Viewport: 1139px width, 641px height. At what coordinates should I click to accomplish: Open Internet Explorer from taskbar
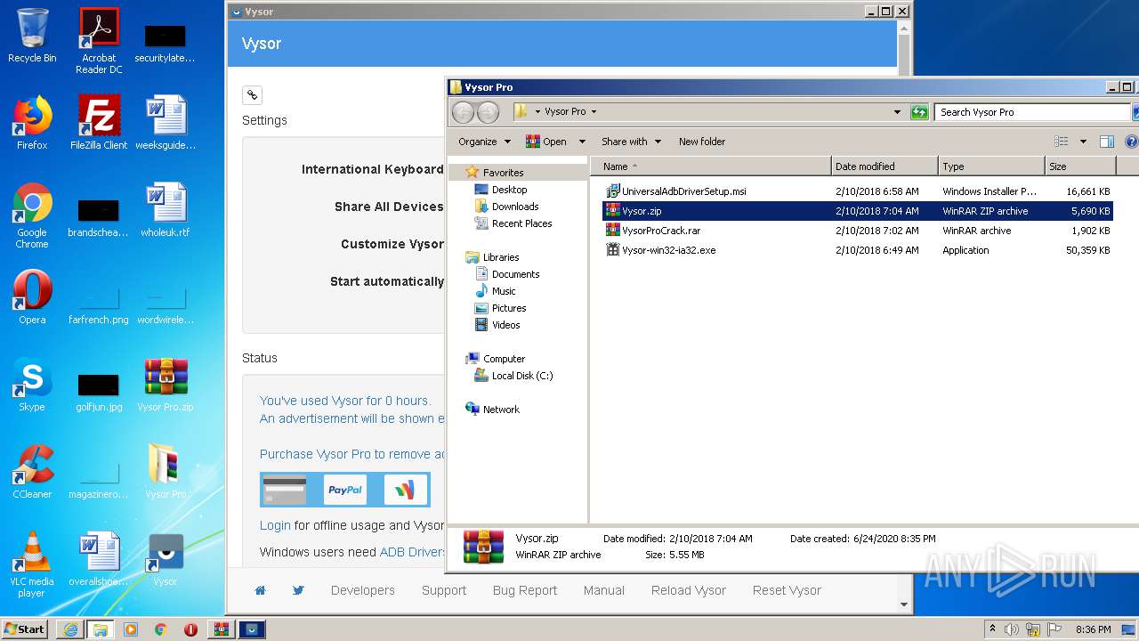point(70,629)
